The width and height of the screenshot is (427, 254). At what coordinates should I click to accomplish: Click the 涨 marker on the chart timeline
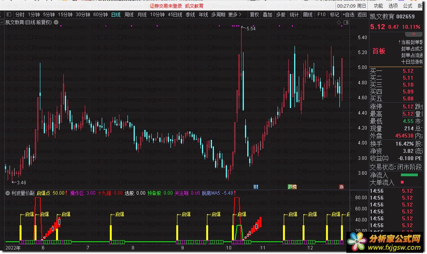pyautogui.click(x=341, y=187)
